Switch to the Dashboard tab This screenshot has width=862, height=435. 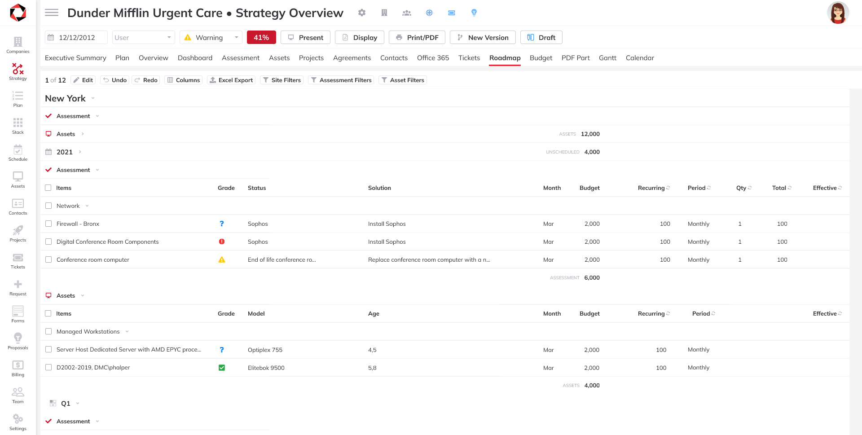tap(195, 58)
